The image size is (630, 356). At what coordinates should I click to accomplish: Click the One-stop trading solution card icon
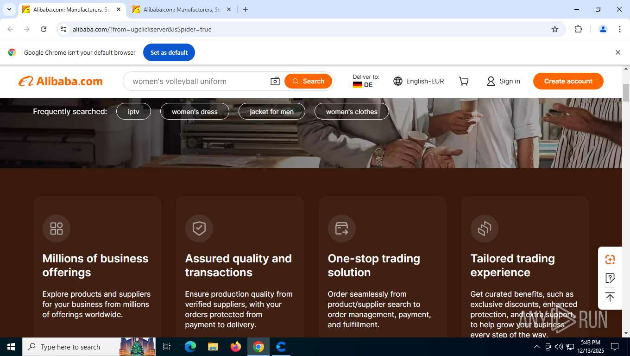[x=342, y=229]
